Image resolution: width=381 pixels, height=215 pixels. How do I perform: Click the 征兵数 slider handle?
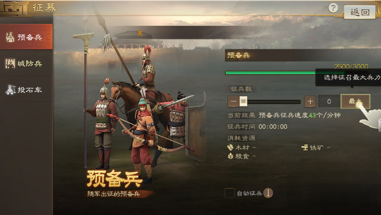[243, 101]
